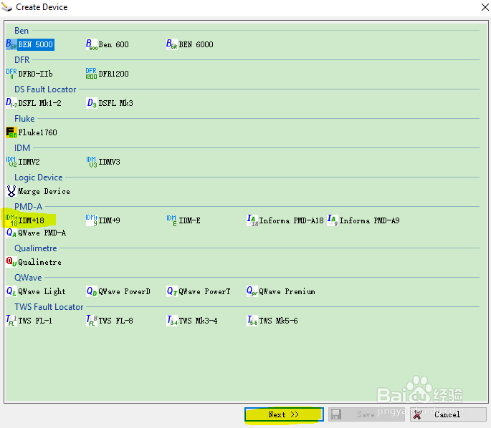Image resolution: width=491 pixels, height=428 pixels.
Task: Click the Next >> button
Action: click(x=284, y=414)
